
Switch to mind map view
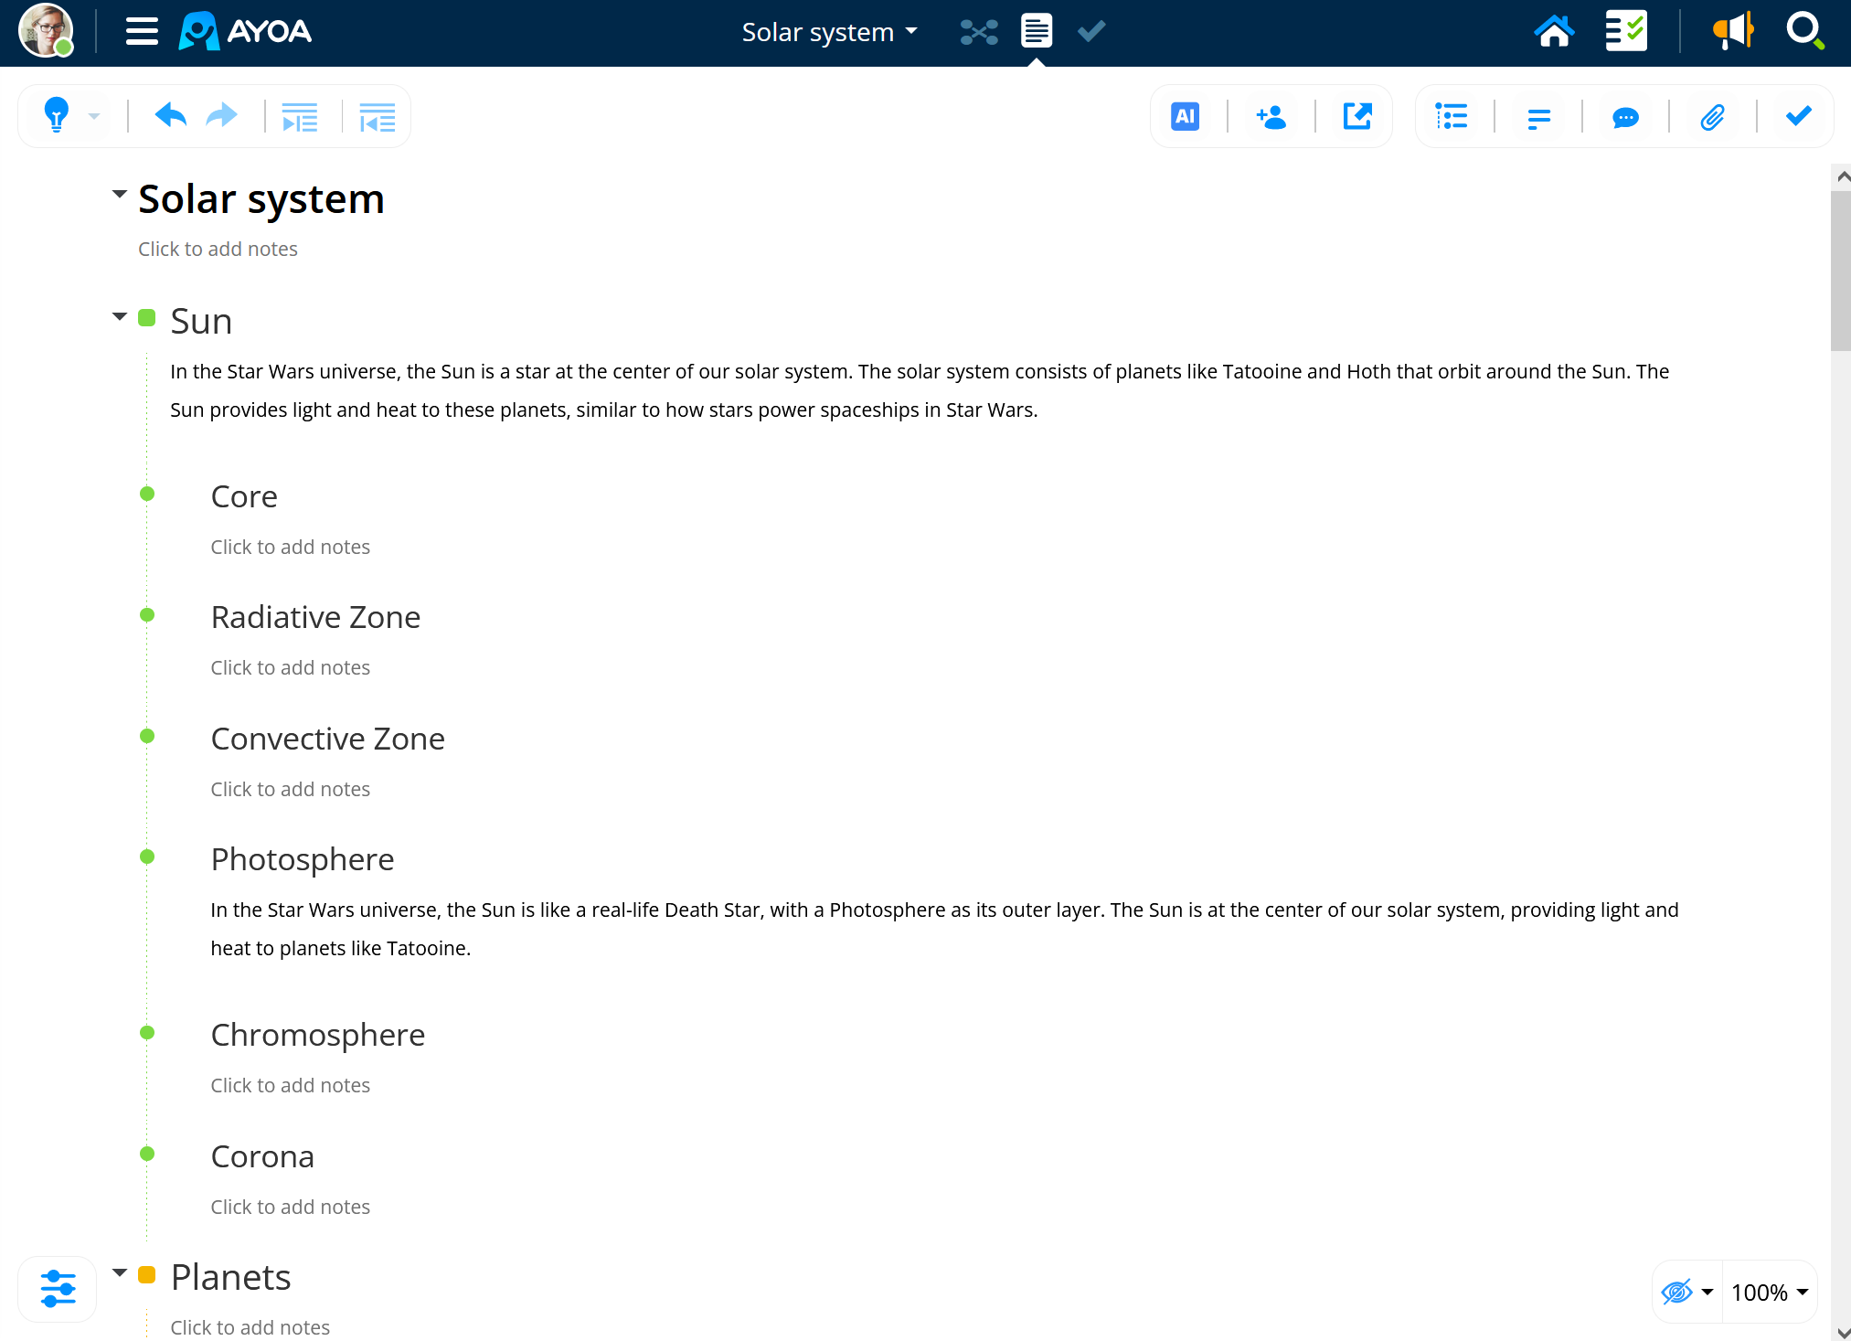point(978,30)
